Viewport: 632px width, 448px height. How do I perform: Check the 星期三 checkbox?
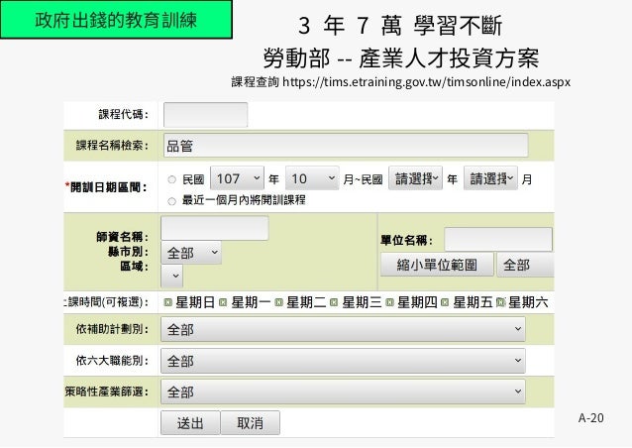click(334, 302)
